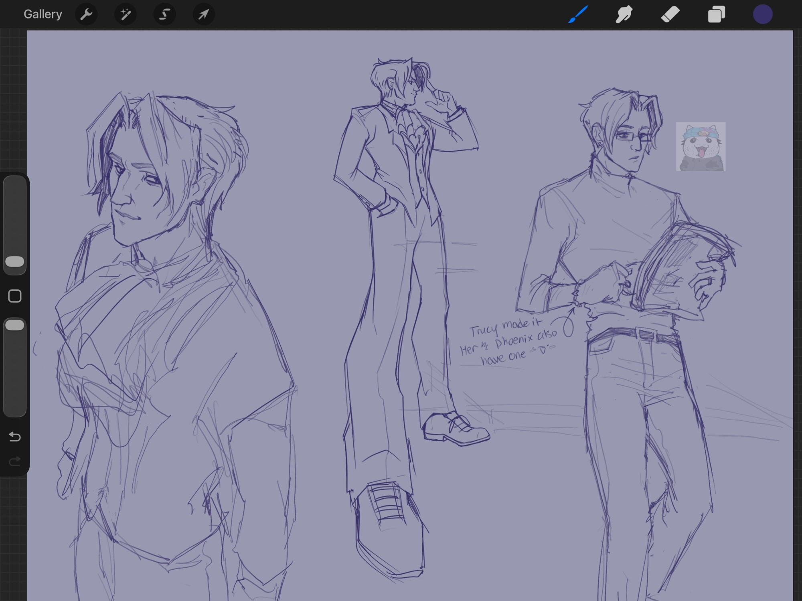The height and width of the screenshot is (601, 802).
Task: Tap bottom of opacity slider track
Action: (x=15, y=408)
